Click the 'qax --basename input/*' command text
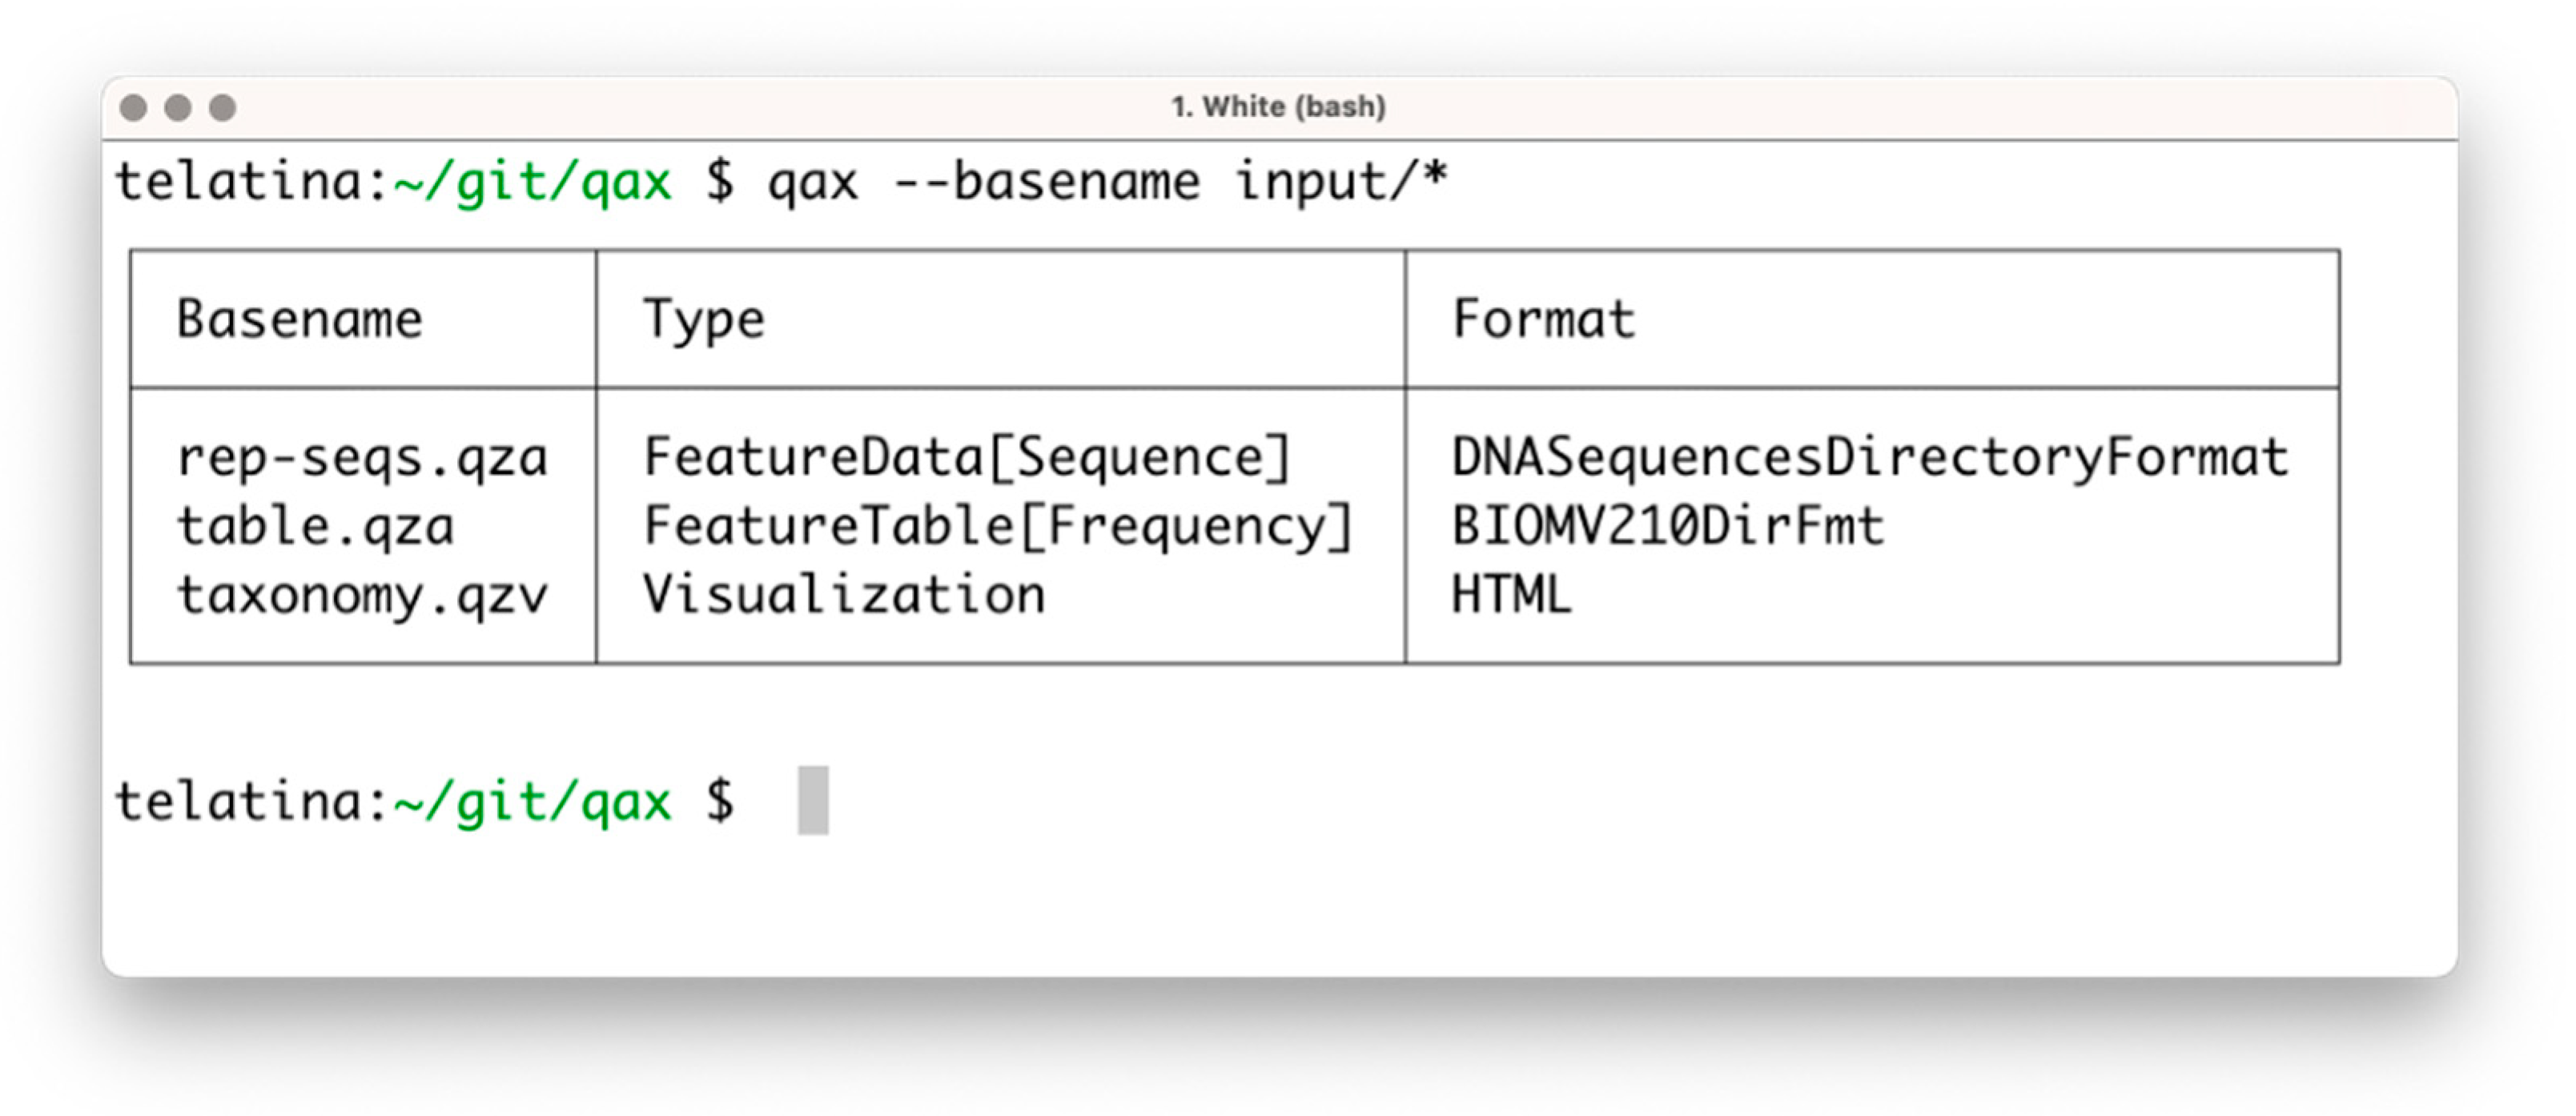The height and width of the screenshot is (1116, 2576). coord(1107,182)
